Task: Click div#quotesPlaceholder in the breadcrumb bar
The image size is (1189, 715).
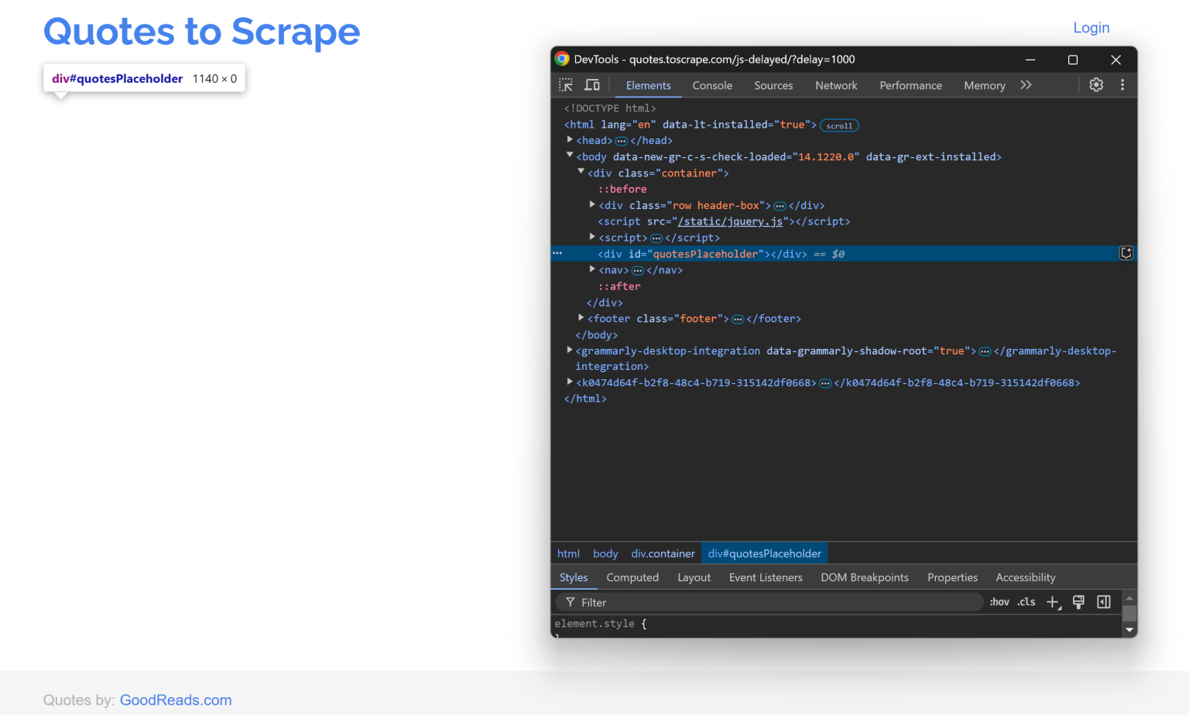Action: coord(764,552)
